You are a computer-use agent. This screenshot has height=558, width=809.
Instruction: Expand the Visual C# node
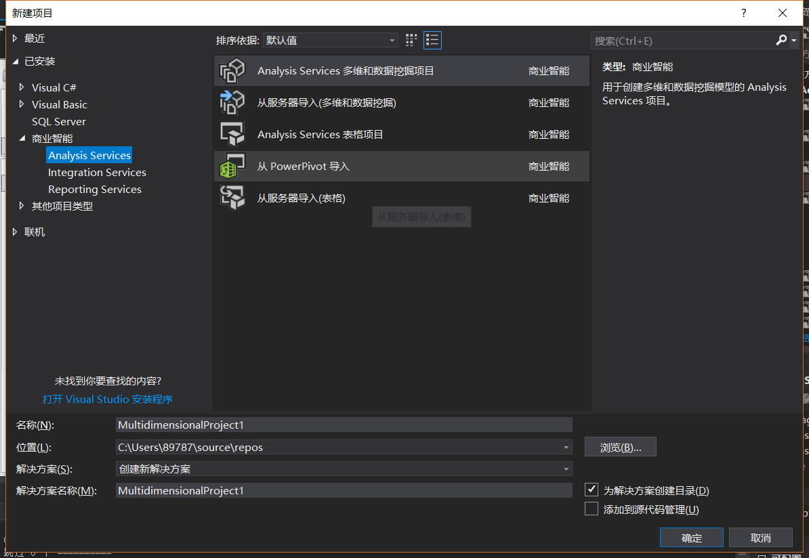(21, 87)
